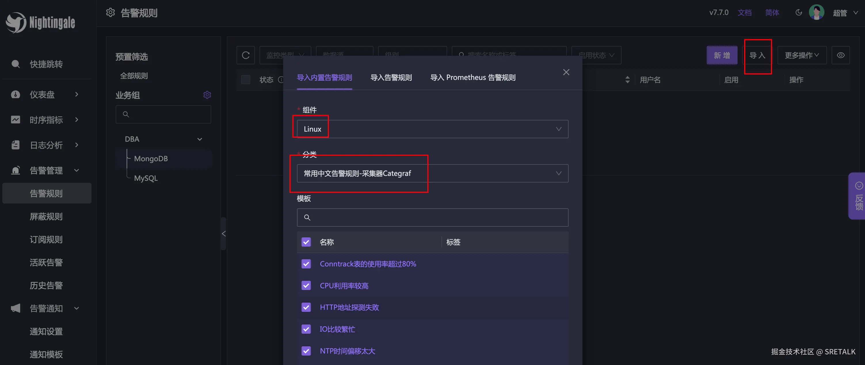The width and height of the screenshot is (865, 365).
Task: Click the Nightingale logo
Action: 40,22
